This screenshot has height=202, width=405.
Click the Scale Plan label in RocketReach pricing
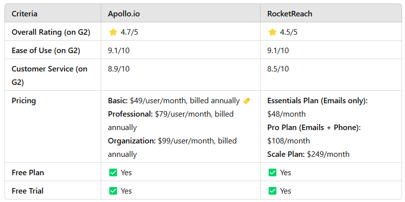(286, 154)
